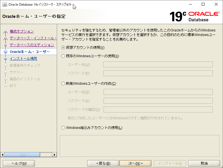This screenshot has width=223, height=168.
Task: Click existing user ユーザー名(U) field
Action: [x=158, y=65]
